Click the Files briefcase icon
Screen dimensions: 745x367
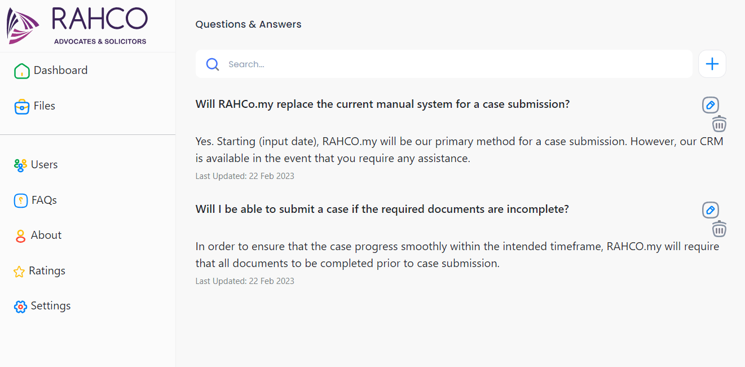(21, 106)
